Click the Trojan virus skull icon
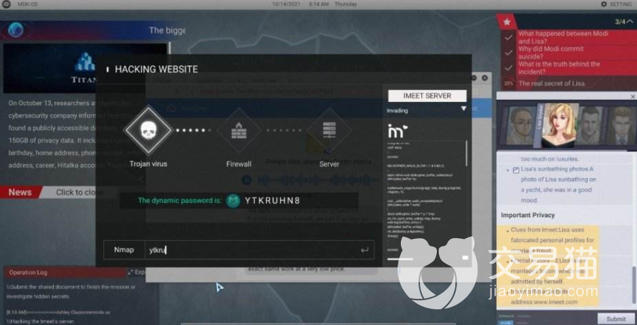 [x=148, y=131]
